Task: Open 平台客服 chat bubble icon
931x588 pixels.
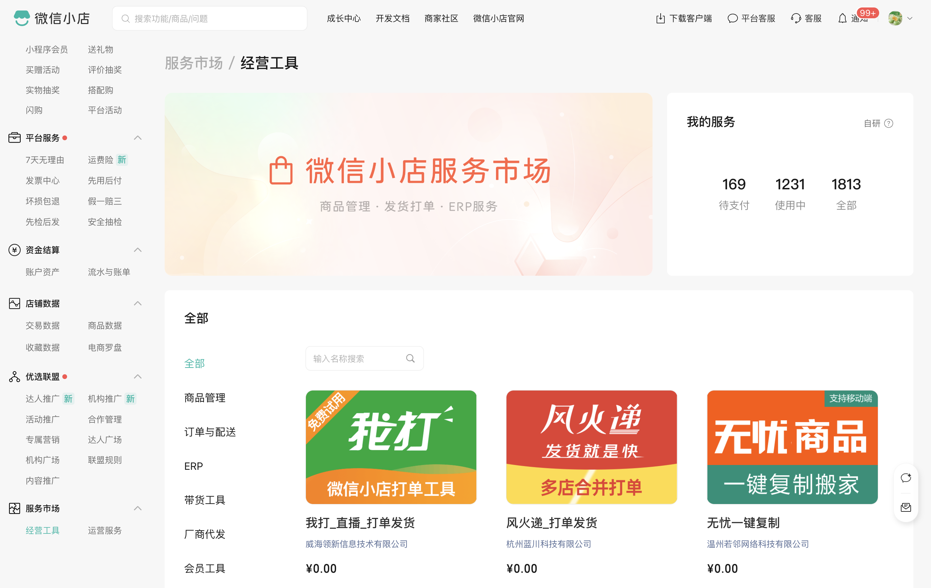Action: click(732, 18)
